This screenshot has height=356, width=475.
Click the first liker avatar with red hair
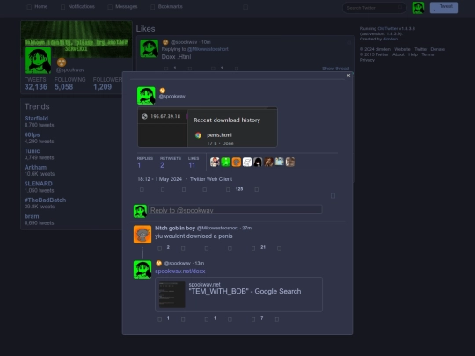(x=215, y=162)
